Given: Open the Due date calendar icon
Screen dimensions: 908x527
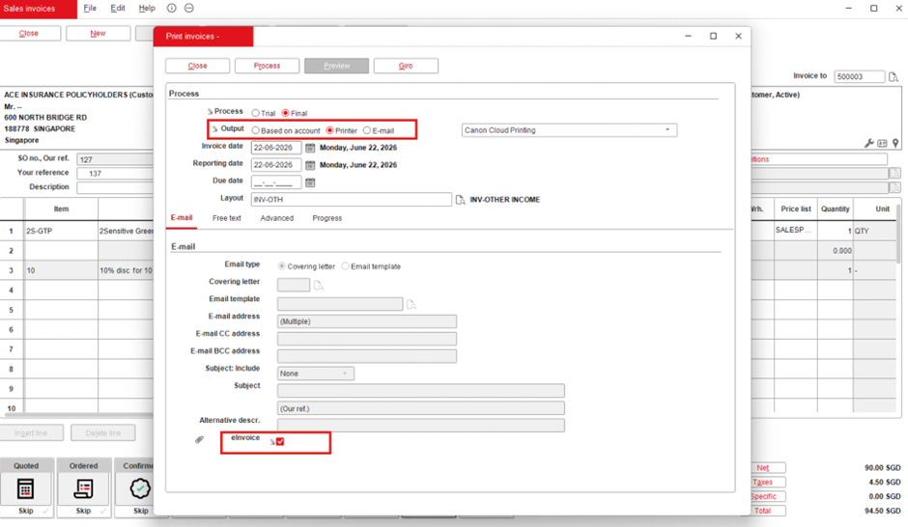Looking at the screenshot, I should coord(310,182).
